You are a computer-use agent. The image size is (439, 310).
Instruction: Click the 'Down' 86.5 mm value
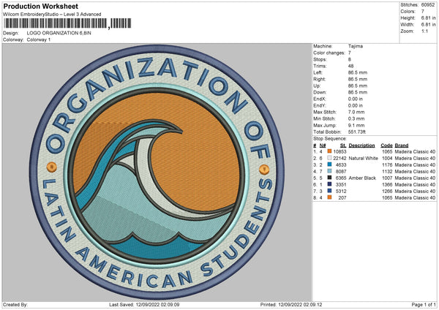coord(358,92)
